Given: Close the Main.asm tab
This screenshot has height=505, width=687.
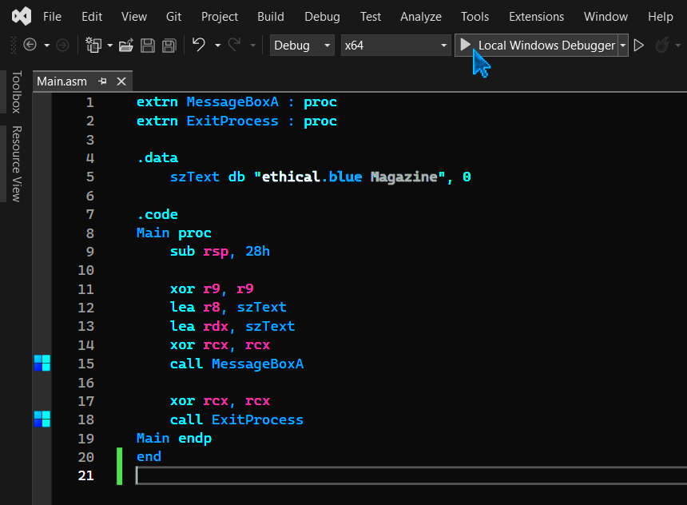Looking at the screenshot, I should tap(121, 82).
